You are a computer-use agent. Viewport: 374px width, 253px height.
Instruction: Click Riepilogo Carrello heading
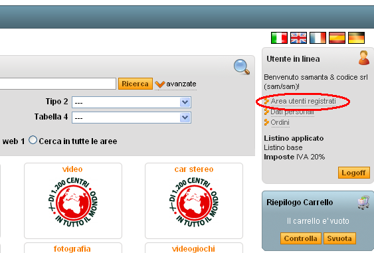click(x=300, y=203)
